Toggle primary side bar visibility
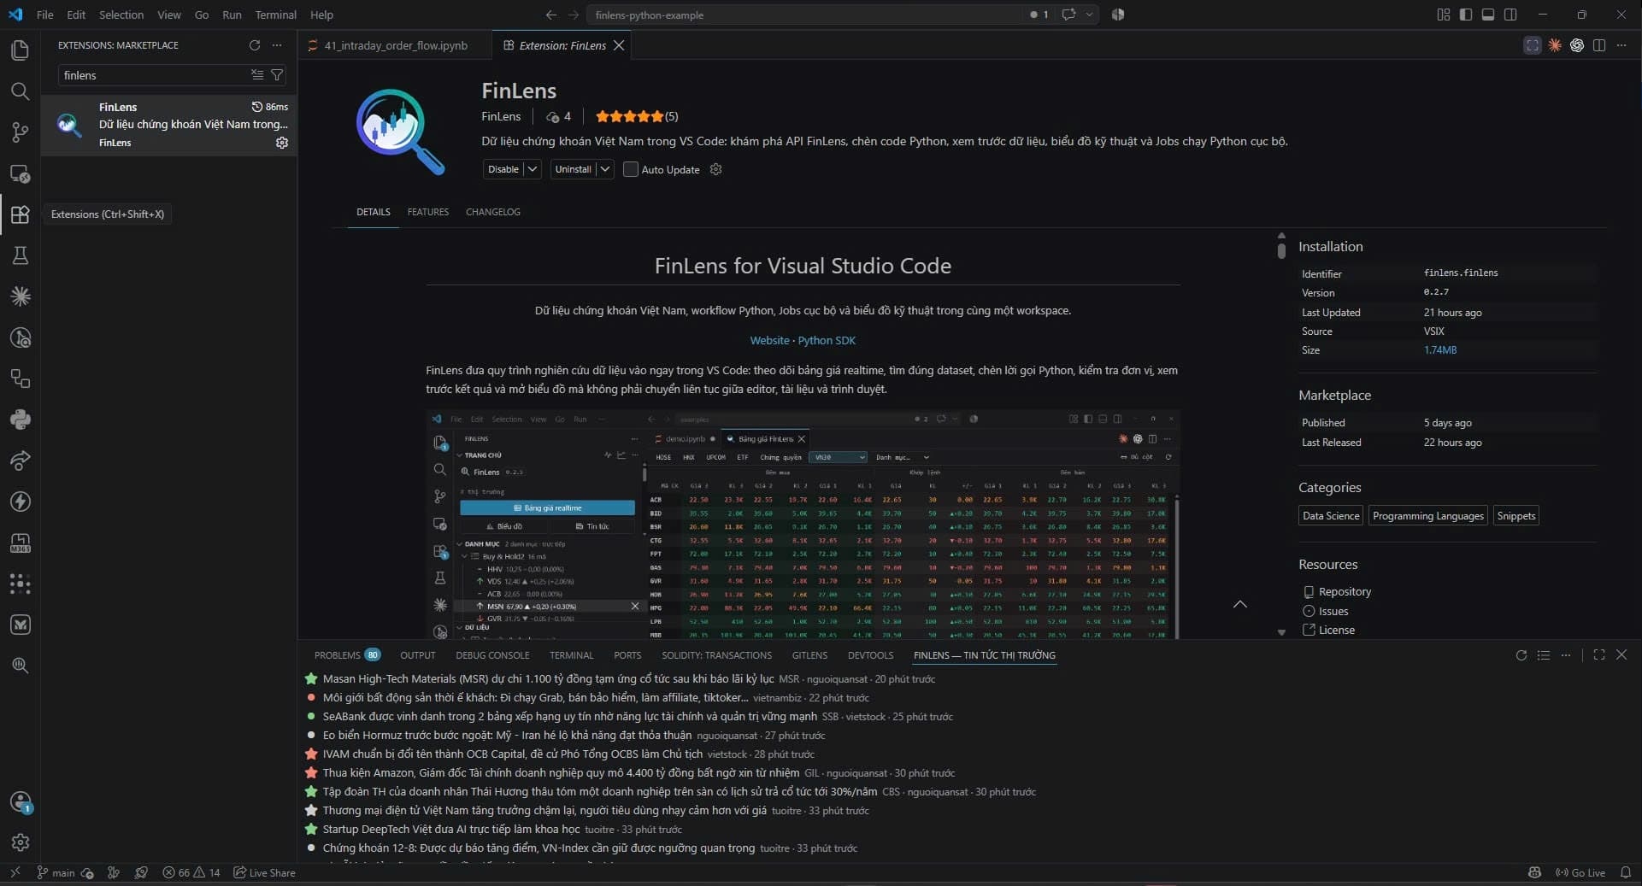1642x886 pixels. [x=1466, y=15]
